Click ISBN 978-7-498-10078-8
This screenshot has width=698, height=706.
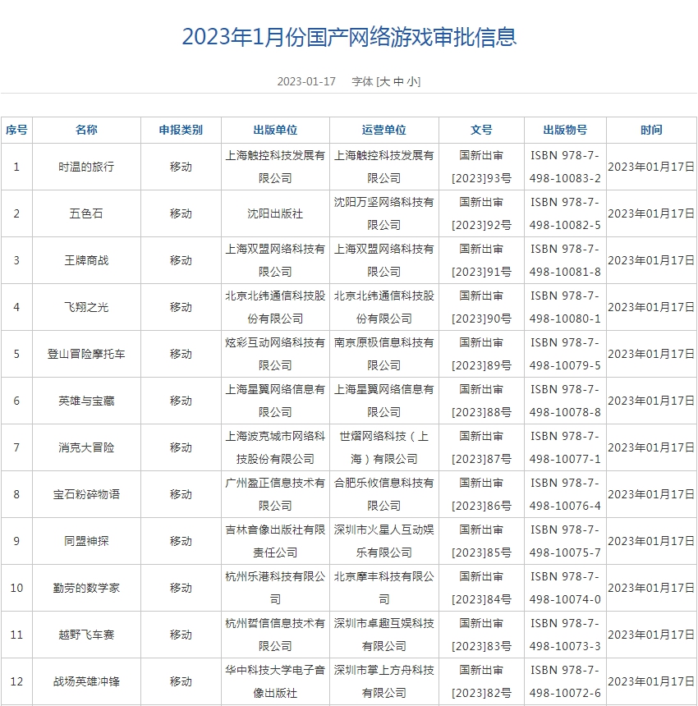pyautogui.click(x=565, y=401)
